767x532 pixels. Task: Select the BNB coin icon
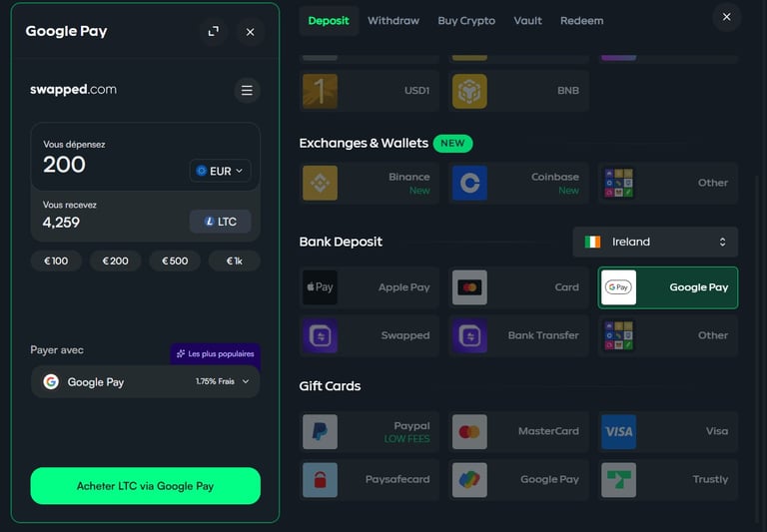(x=469, y=91)
